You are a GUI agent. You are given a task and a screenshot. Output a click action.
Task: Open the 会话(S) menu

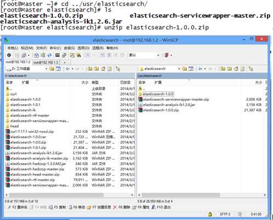coord(69,48)
